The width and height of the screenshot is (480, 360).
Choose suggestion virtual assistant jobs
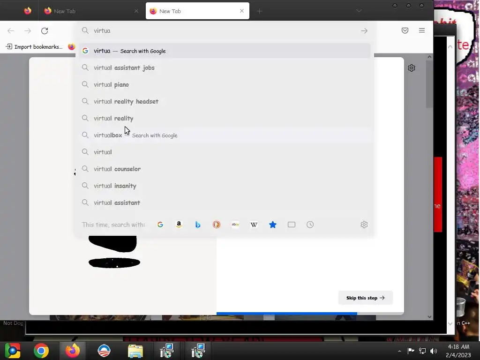coord(225,67)
